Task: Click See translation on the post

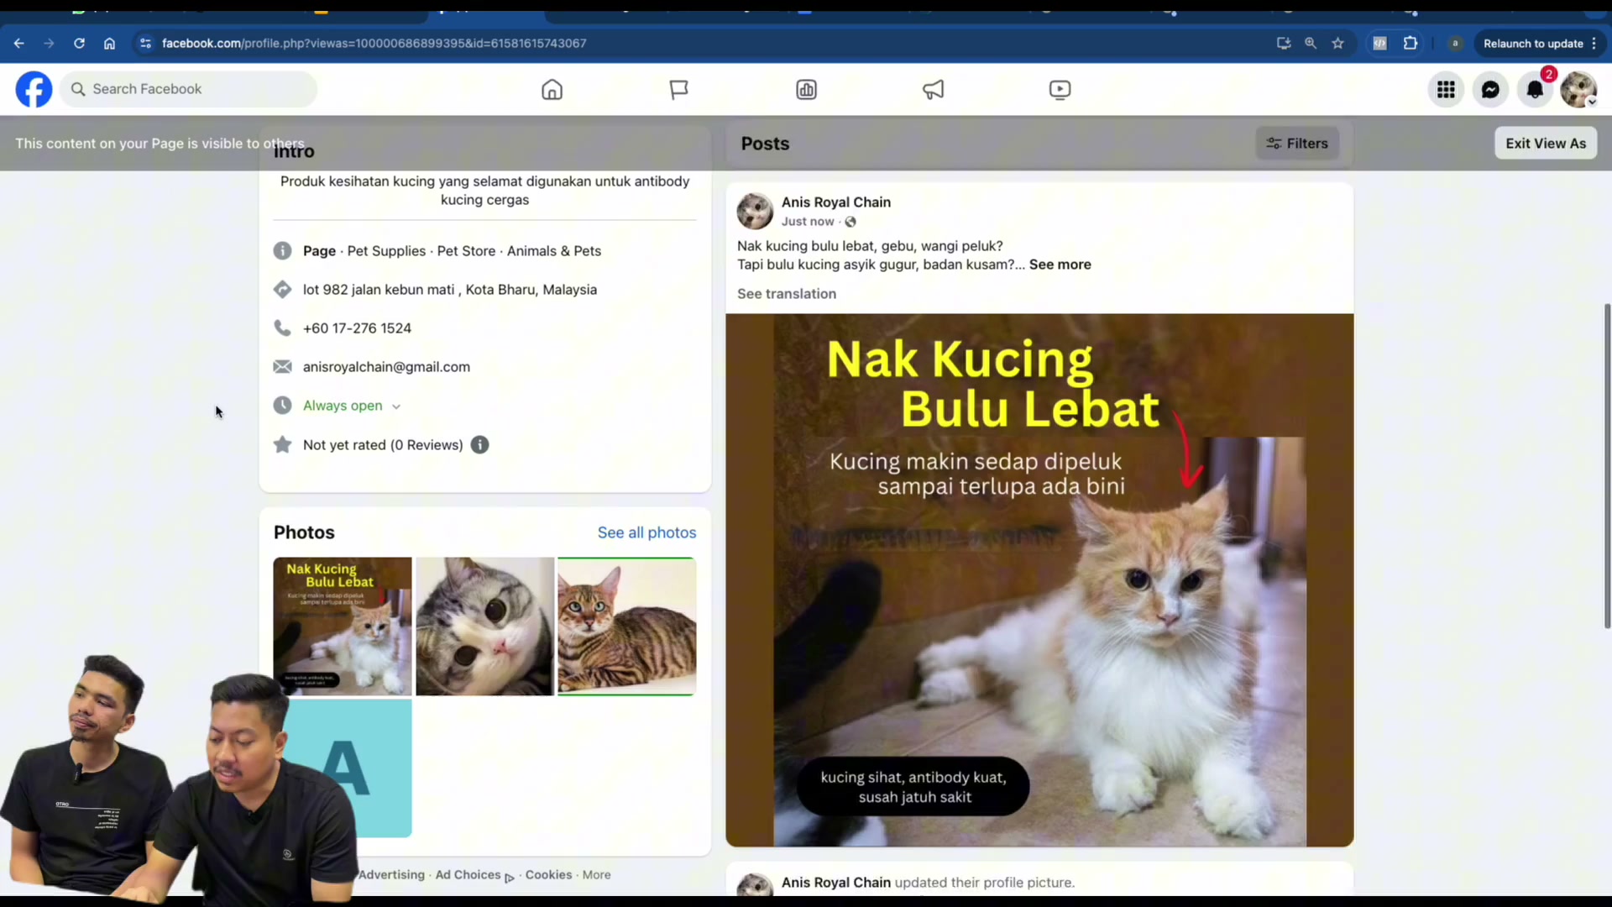Action: pos(787,294)
